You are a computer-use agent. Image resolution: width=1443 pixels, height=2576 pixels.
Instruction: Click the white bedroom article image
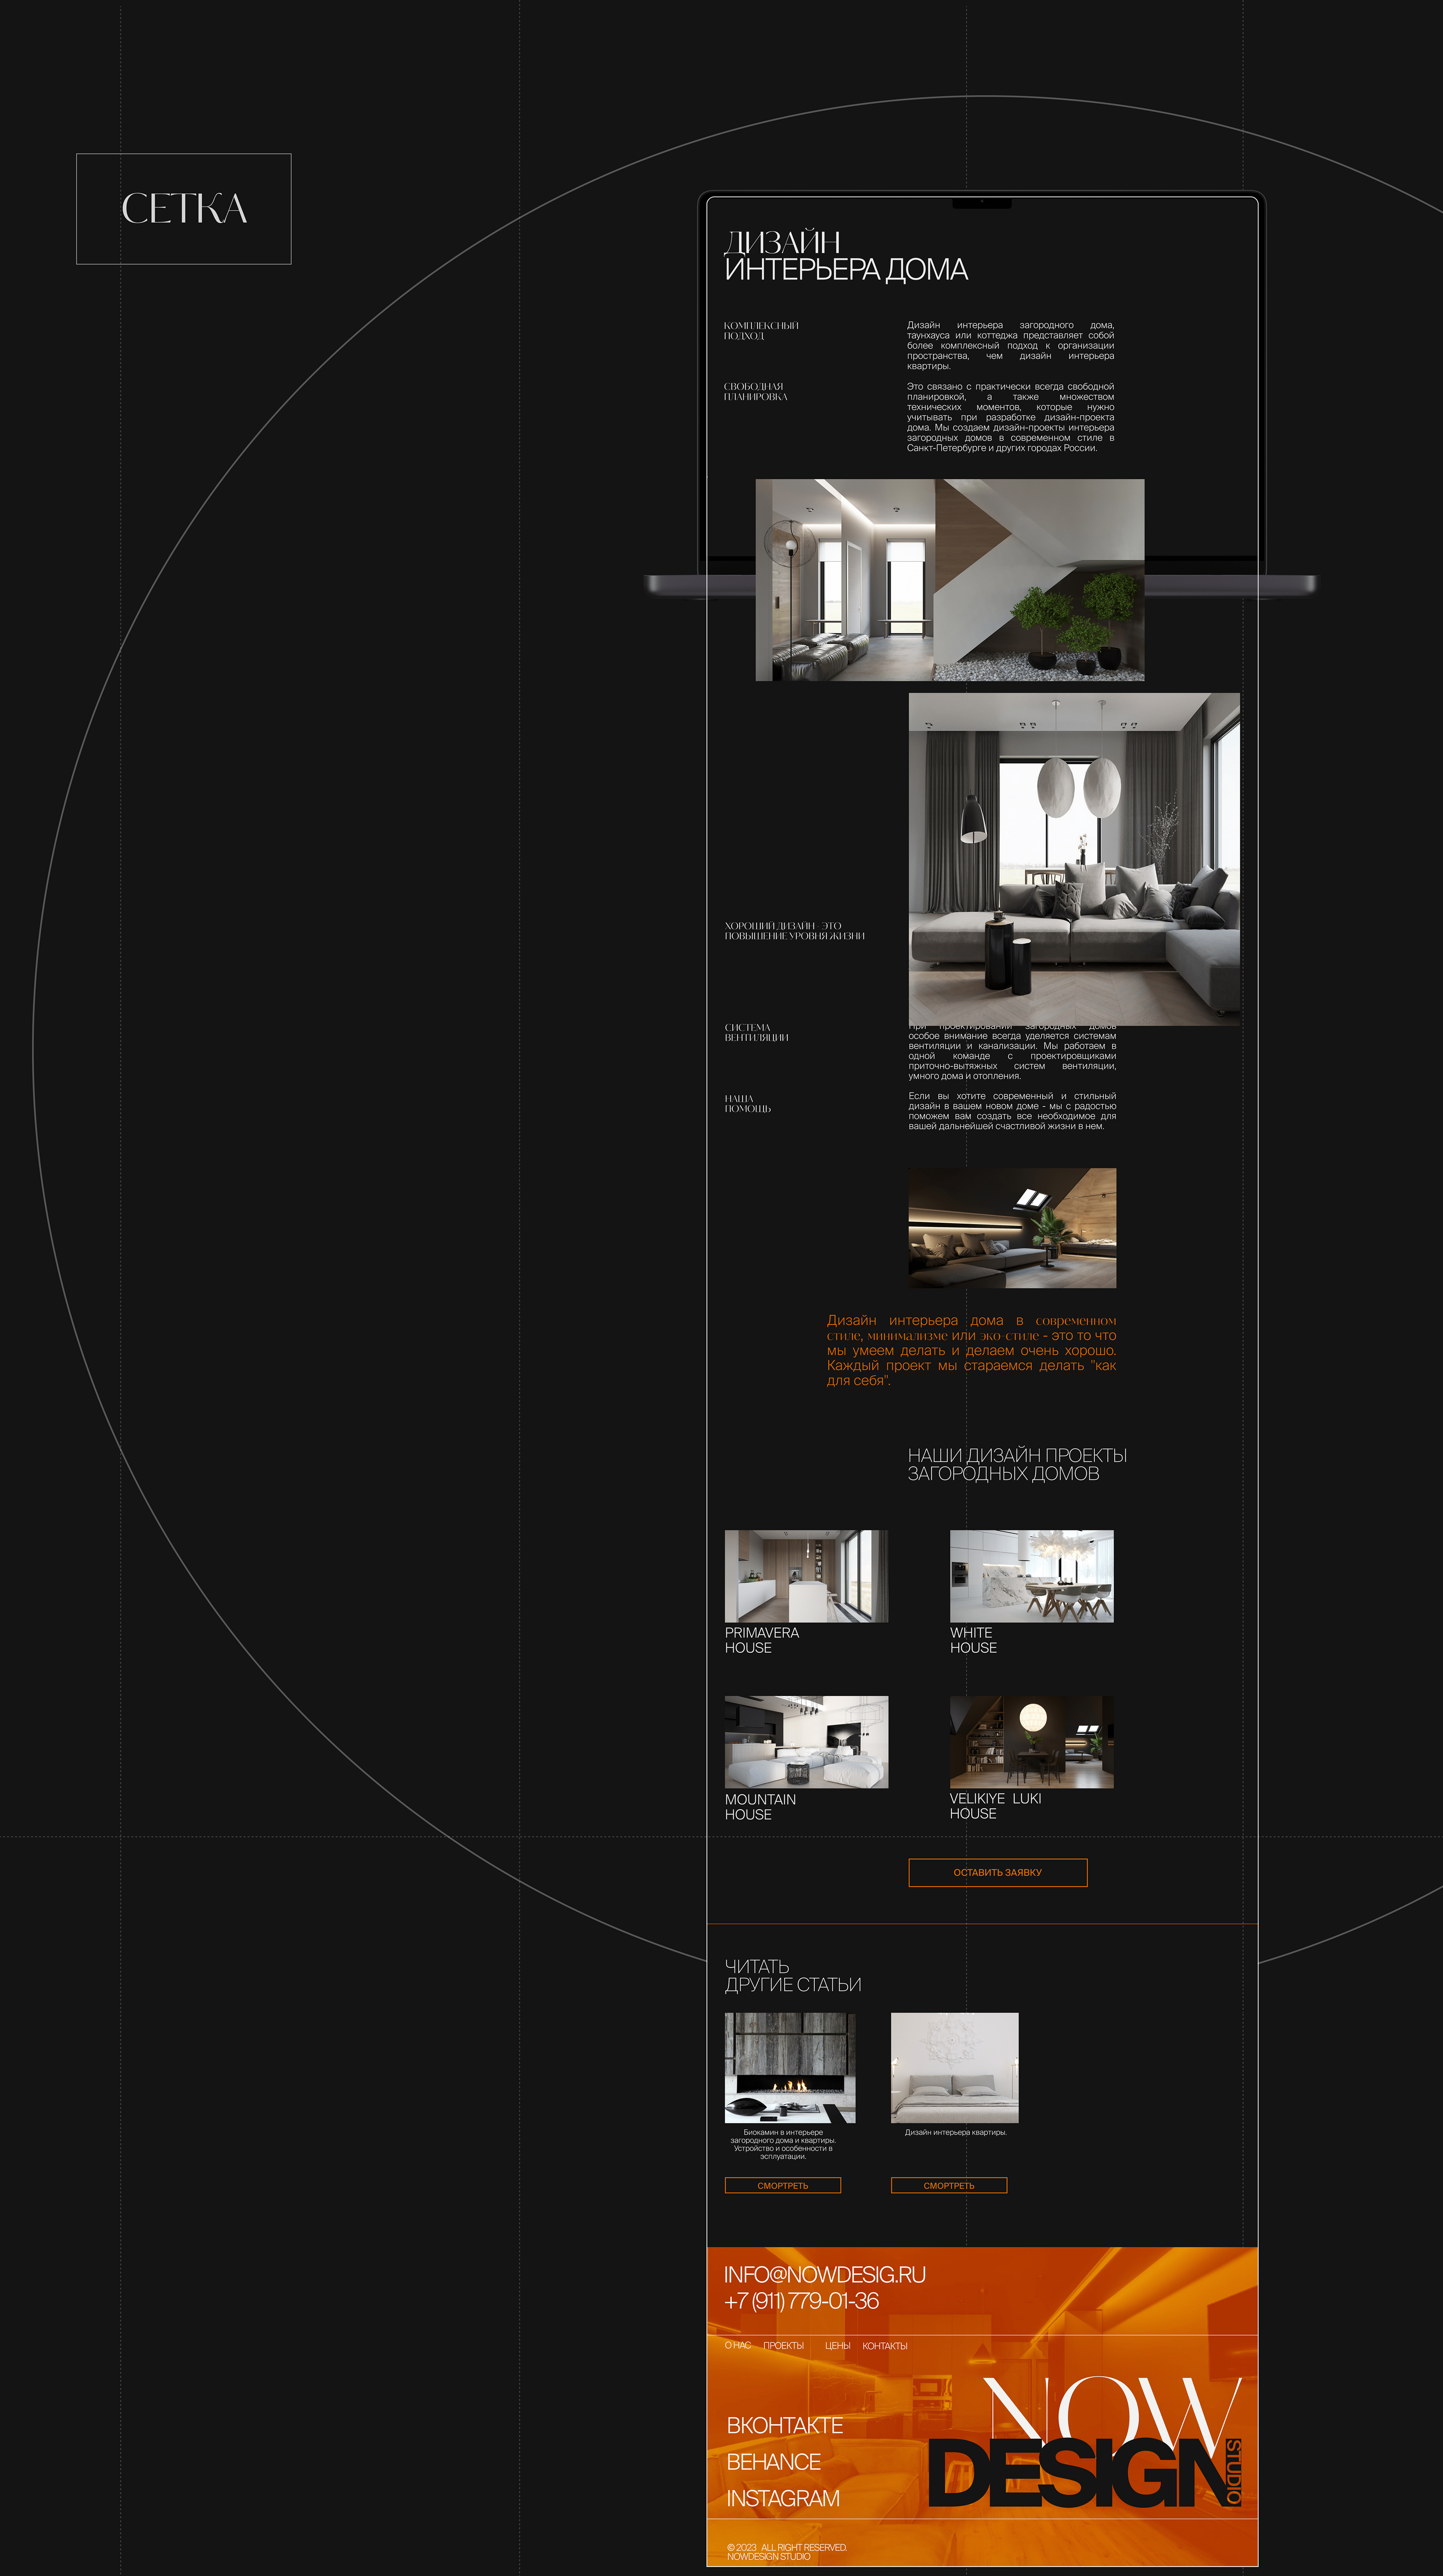point(954,2067)
